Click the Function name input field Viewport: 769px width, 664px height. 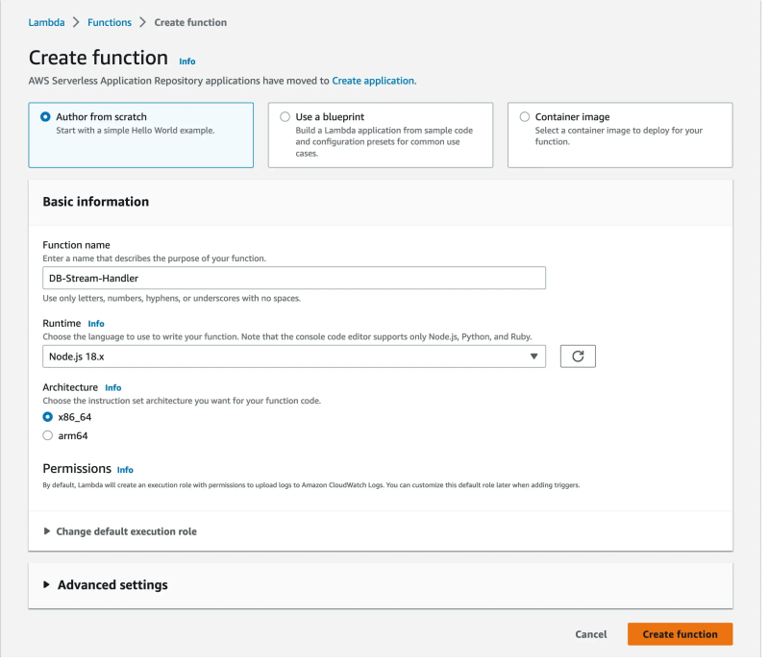tap(293, 277)
